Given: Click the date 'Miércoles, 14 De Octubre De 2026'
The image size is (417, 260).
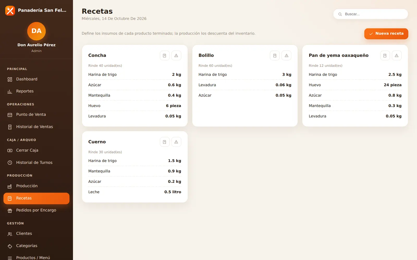Looking at the screenshot, I should (x=114, y=18).
